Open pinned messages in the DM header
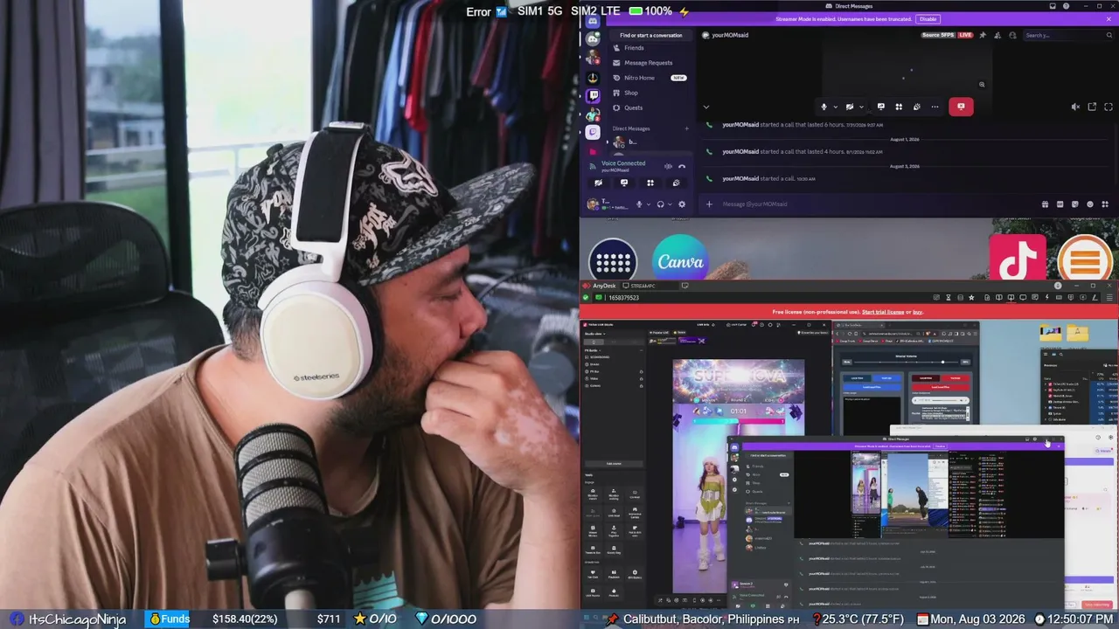Image resolution: width=1119 pixels, height=629 pixels. pos(983,35)
